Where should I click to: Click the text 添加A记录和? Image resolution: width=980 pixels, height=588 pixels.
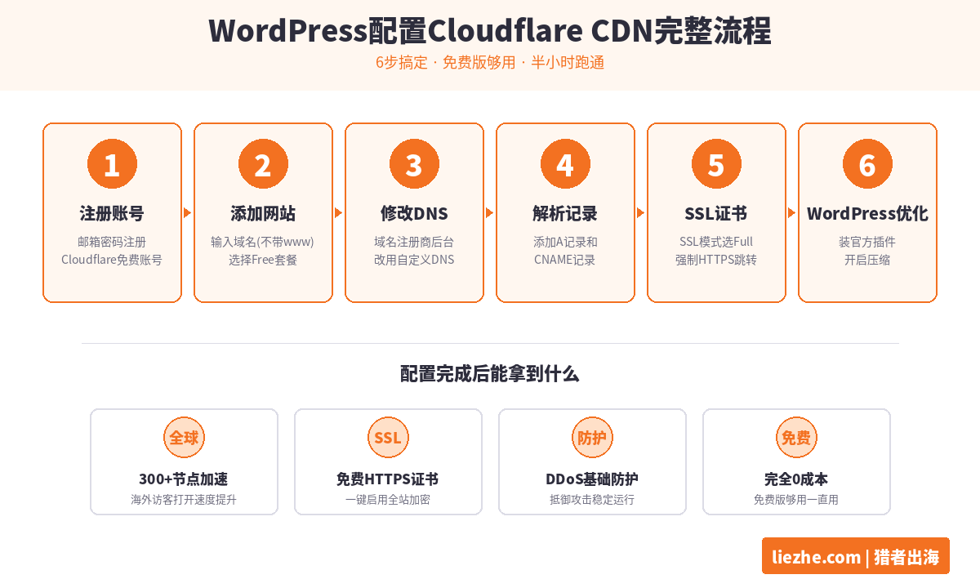565,242
